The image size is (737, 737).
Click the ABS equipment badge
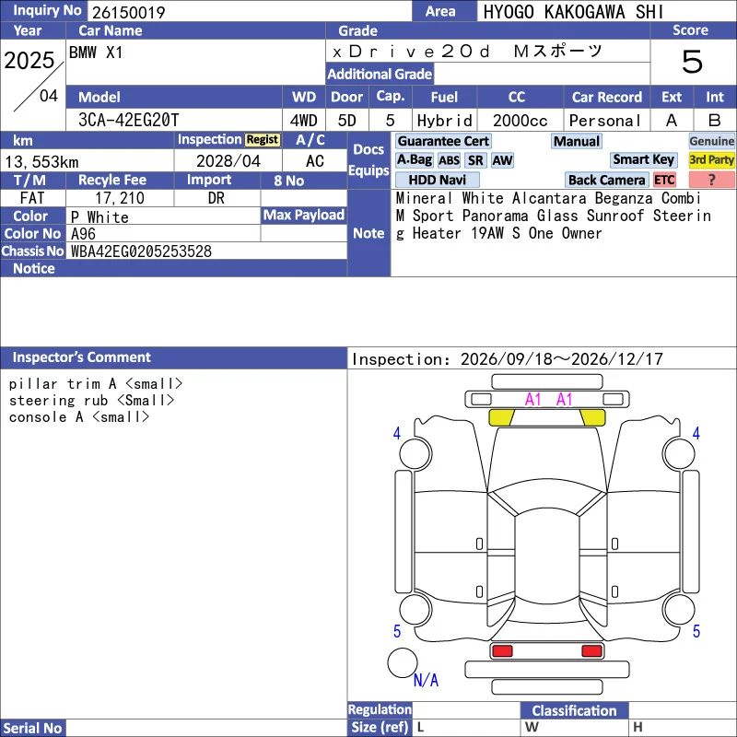coord(449,160)
